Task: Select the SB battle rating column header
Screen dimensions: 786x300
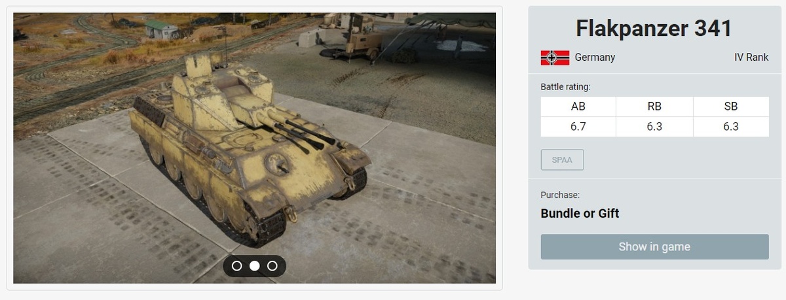Action: (x=731, y=107)
